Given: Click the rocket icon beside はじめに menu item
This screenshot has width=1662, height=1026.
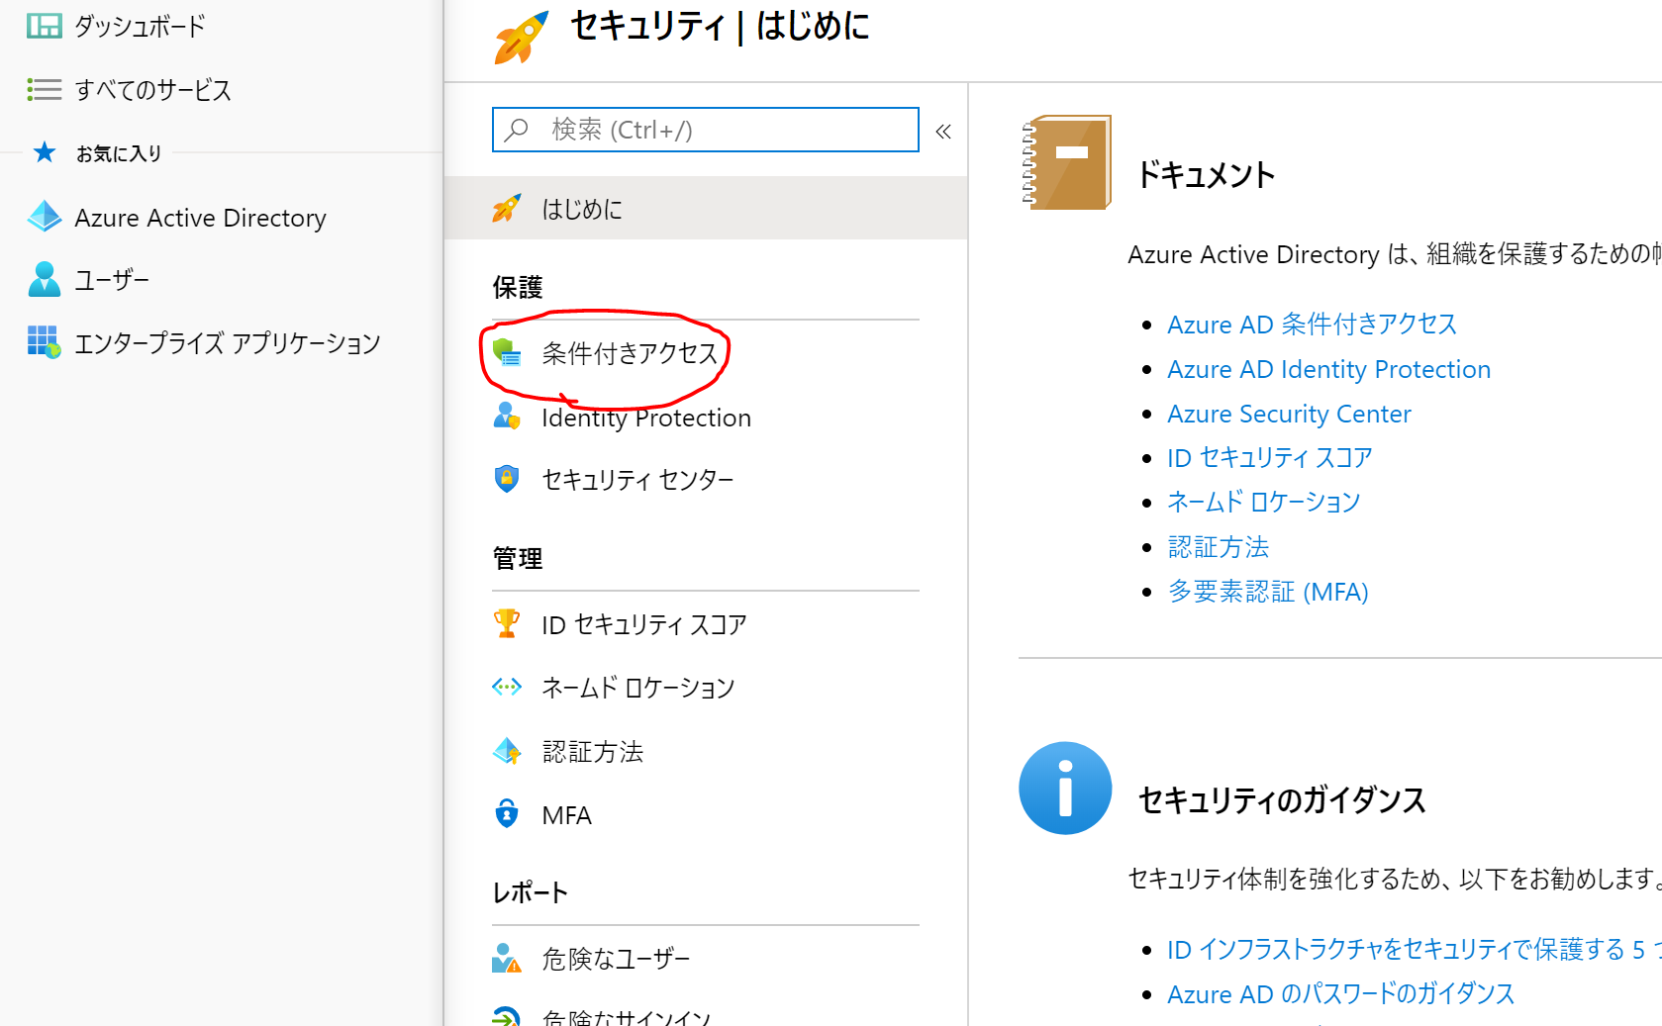Looking at the screenshot, I should 507,208.
